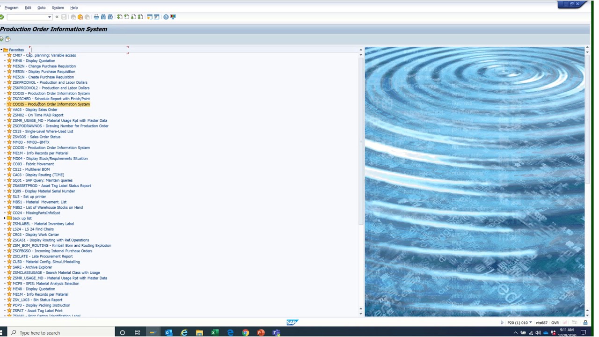Select CR03 - Display Work Center

pyautogui.click(x=36, y=234)
